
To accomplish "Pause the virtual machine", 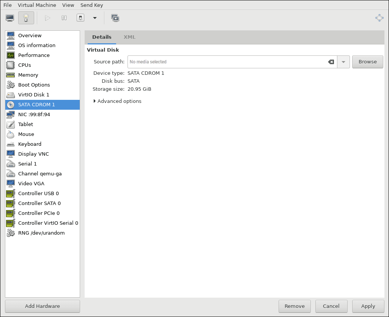I will click(64, 18).
